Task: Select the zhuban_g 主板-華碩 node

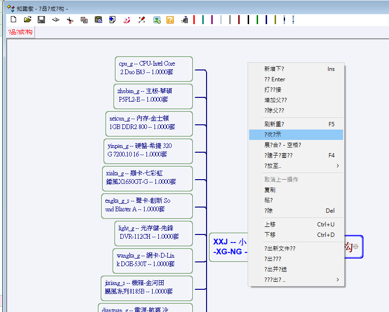Action: click(153, 96)
